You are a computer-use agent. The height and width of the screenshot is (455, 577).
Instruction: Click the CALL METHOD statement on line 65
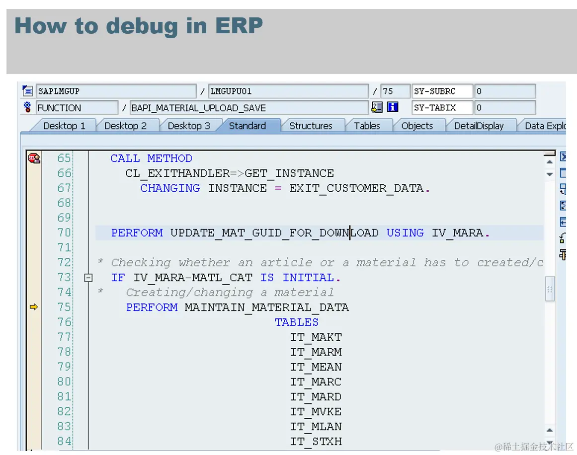(x=151, y=158)
